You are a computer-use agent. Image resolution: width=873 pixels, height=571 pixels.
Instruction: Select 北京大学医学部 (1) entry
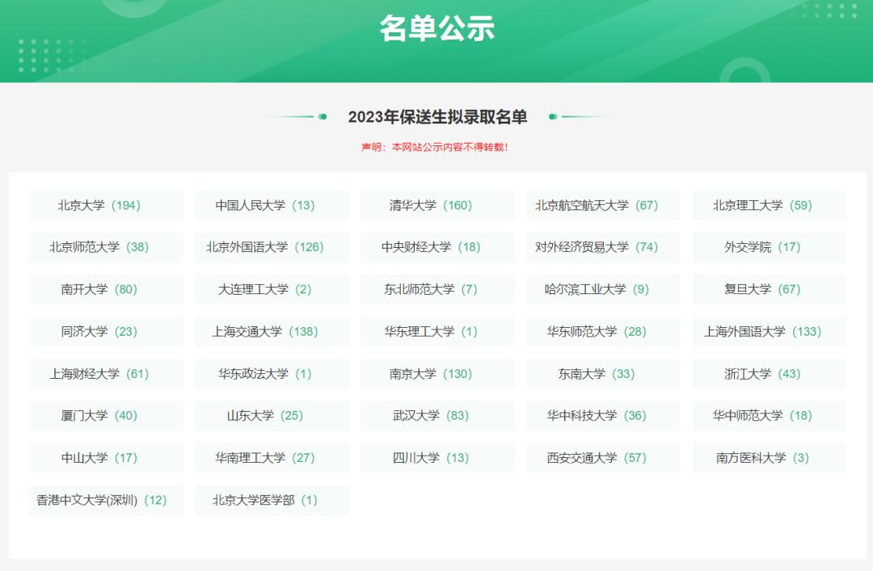272,500
